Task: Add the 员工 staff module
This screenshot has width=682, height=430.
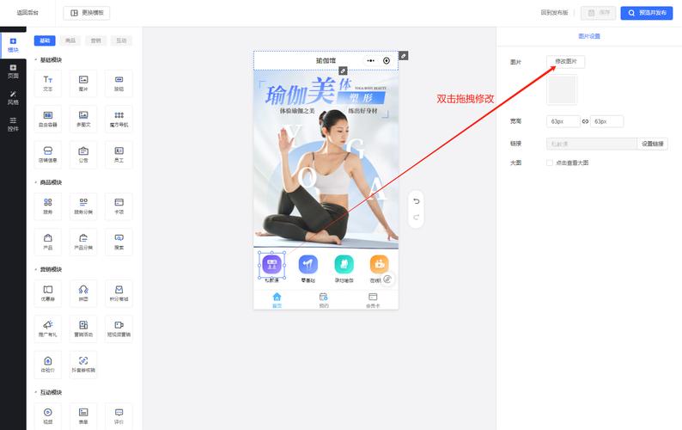Action: pos(119,155)
